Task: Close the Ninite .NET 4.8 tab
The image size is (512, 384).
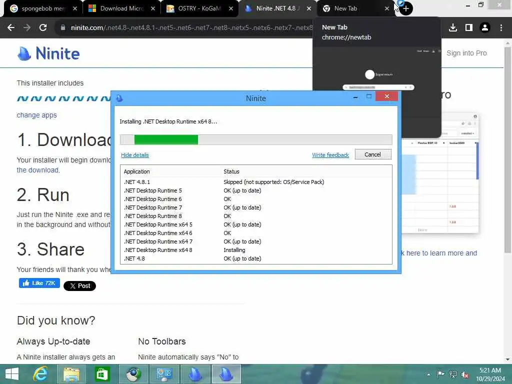Action: 309,8
